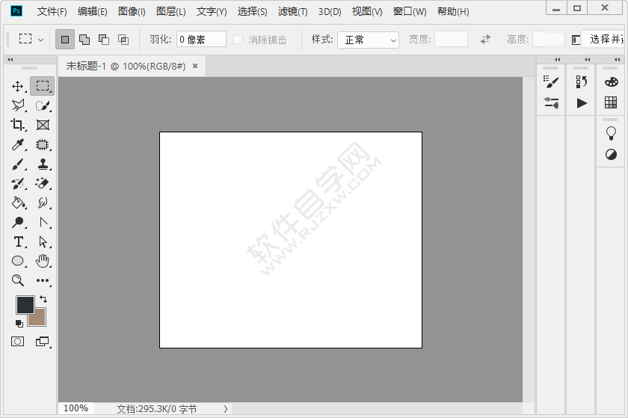Select the History Brush tool
Viewport: 628px width, 418px height.
[x=18, y=183]
